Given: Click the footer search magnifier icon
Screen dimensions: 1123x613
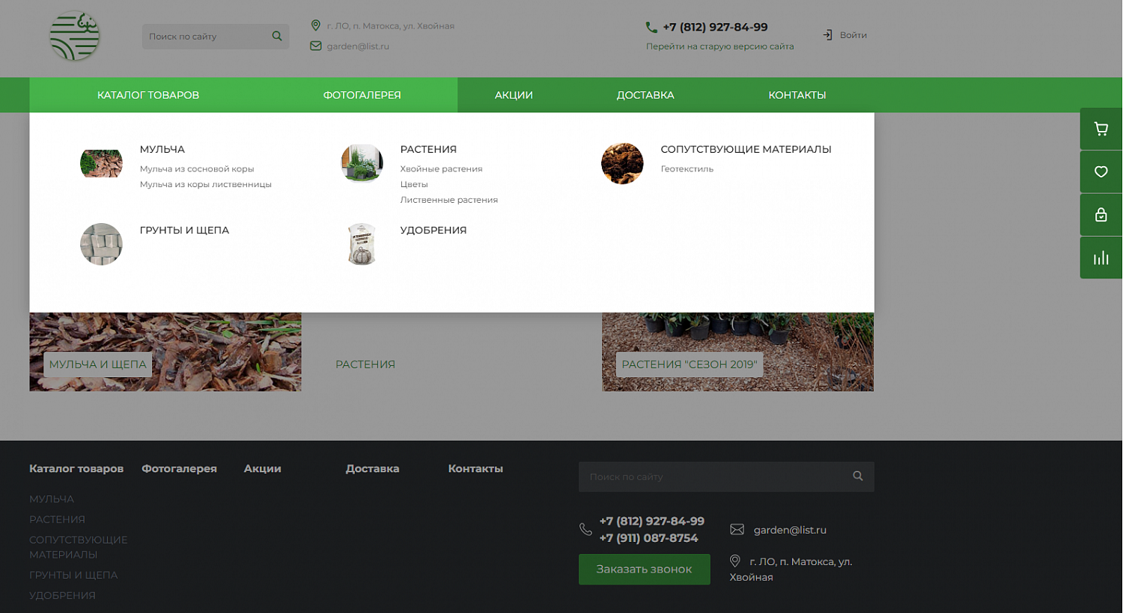Looking at the screenshot, I should pos(858,476).
